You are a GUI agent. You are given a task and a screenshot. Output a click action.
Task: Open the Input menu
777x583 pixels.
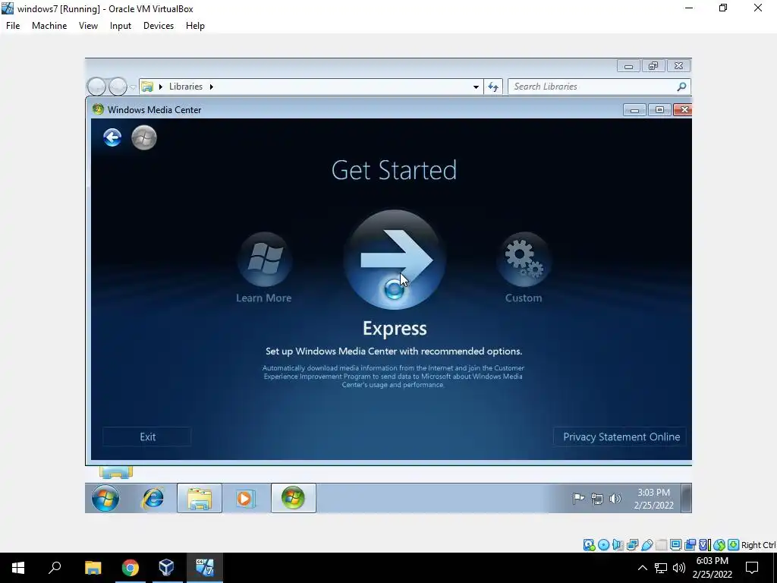121,26
